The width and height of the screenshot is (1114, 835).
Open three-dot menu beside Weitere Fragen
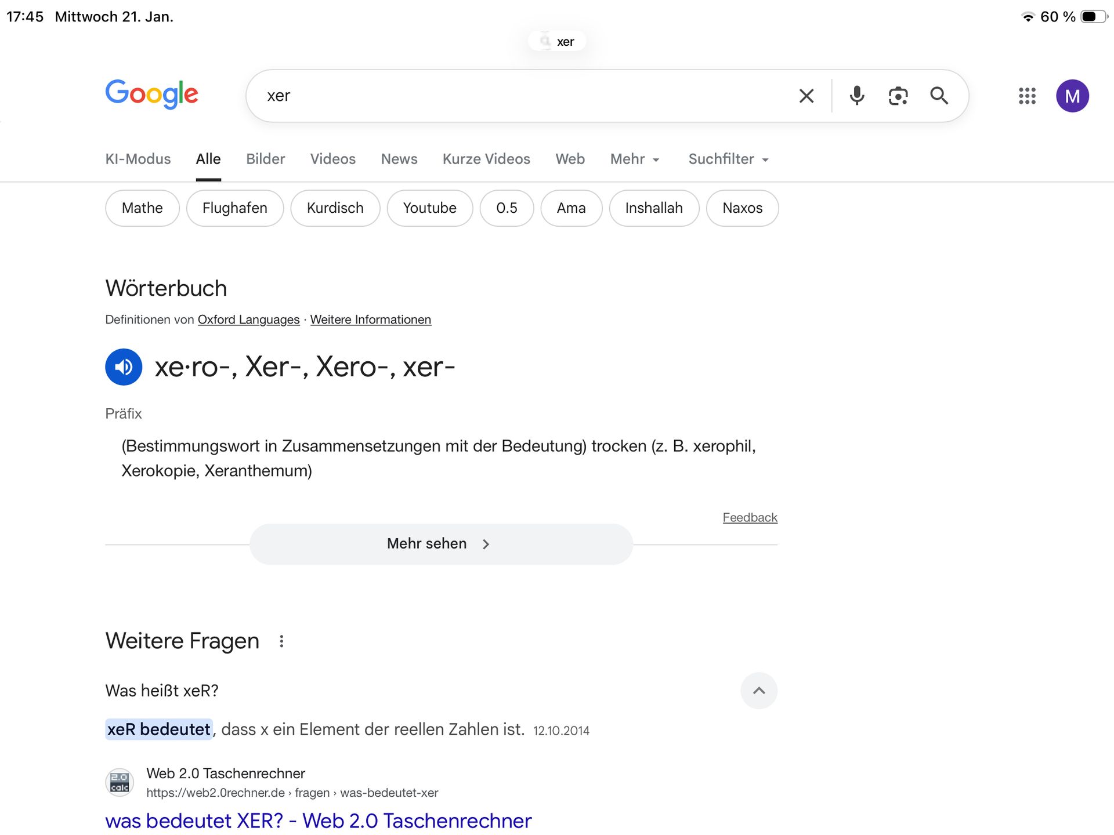pyautogui.click(x=281, y=641)
